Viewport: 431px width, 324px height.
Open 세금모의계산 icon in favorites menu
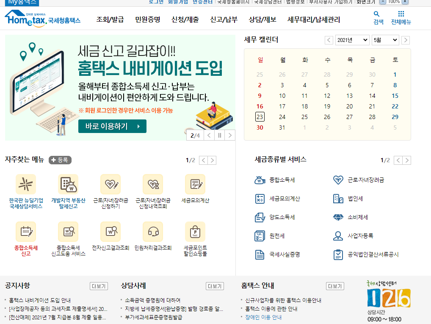tap(195, 184)
